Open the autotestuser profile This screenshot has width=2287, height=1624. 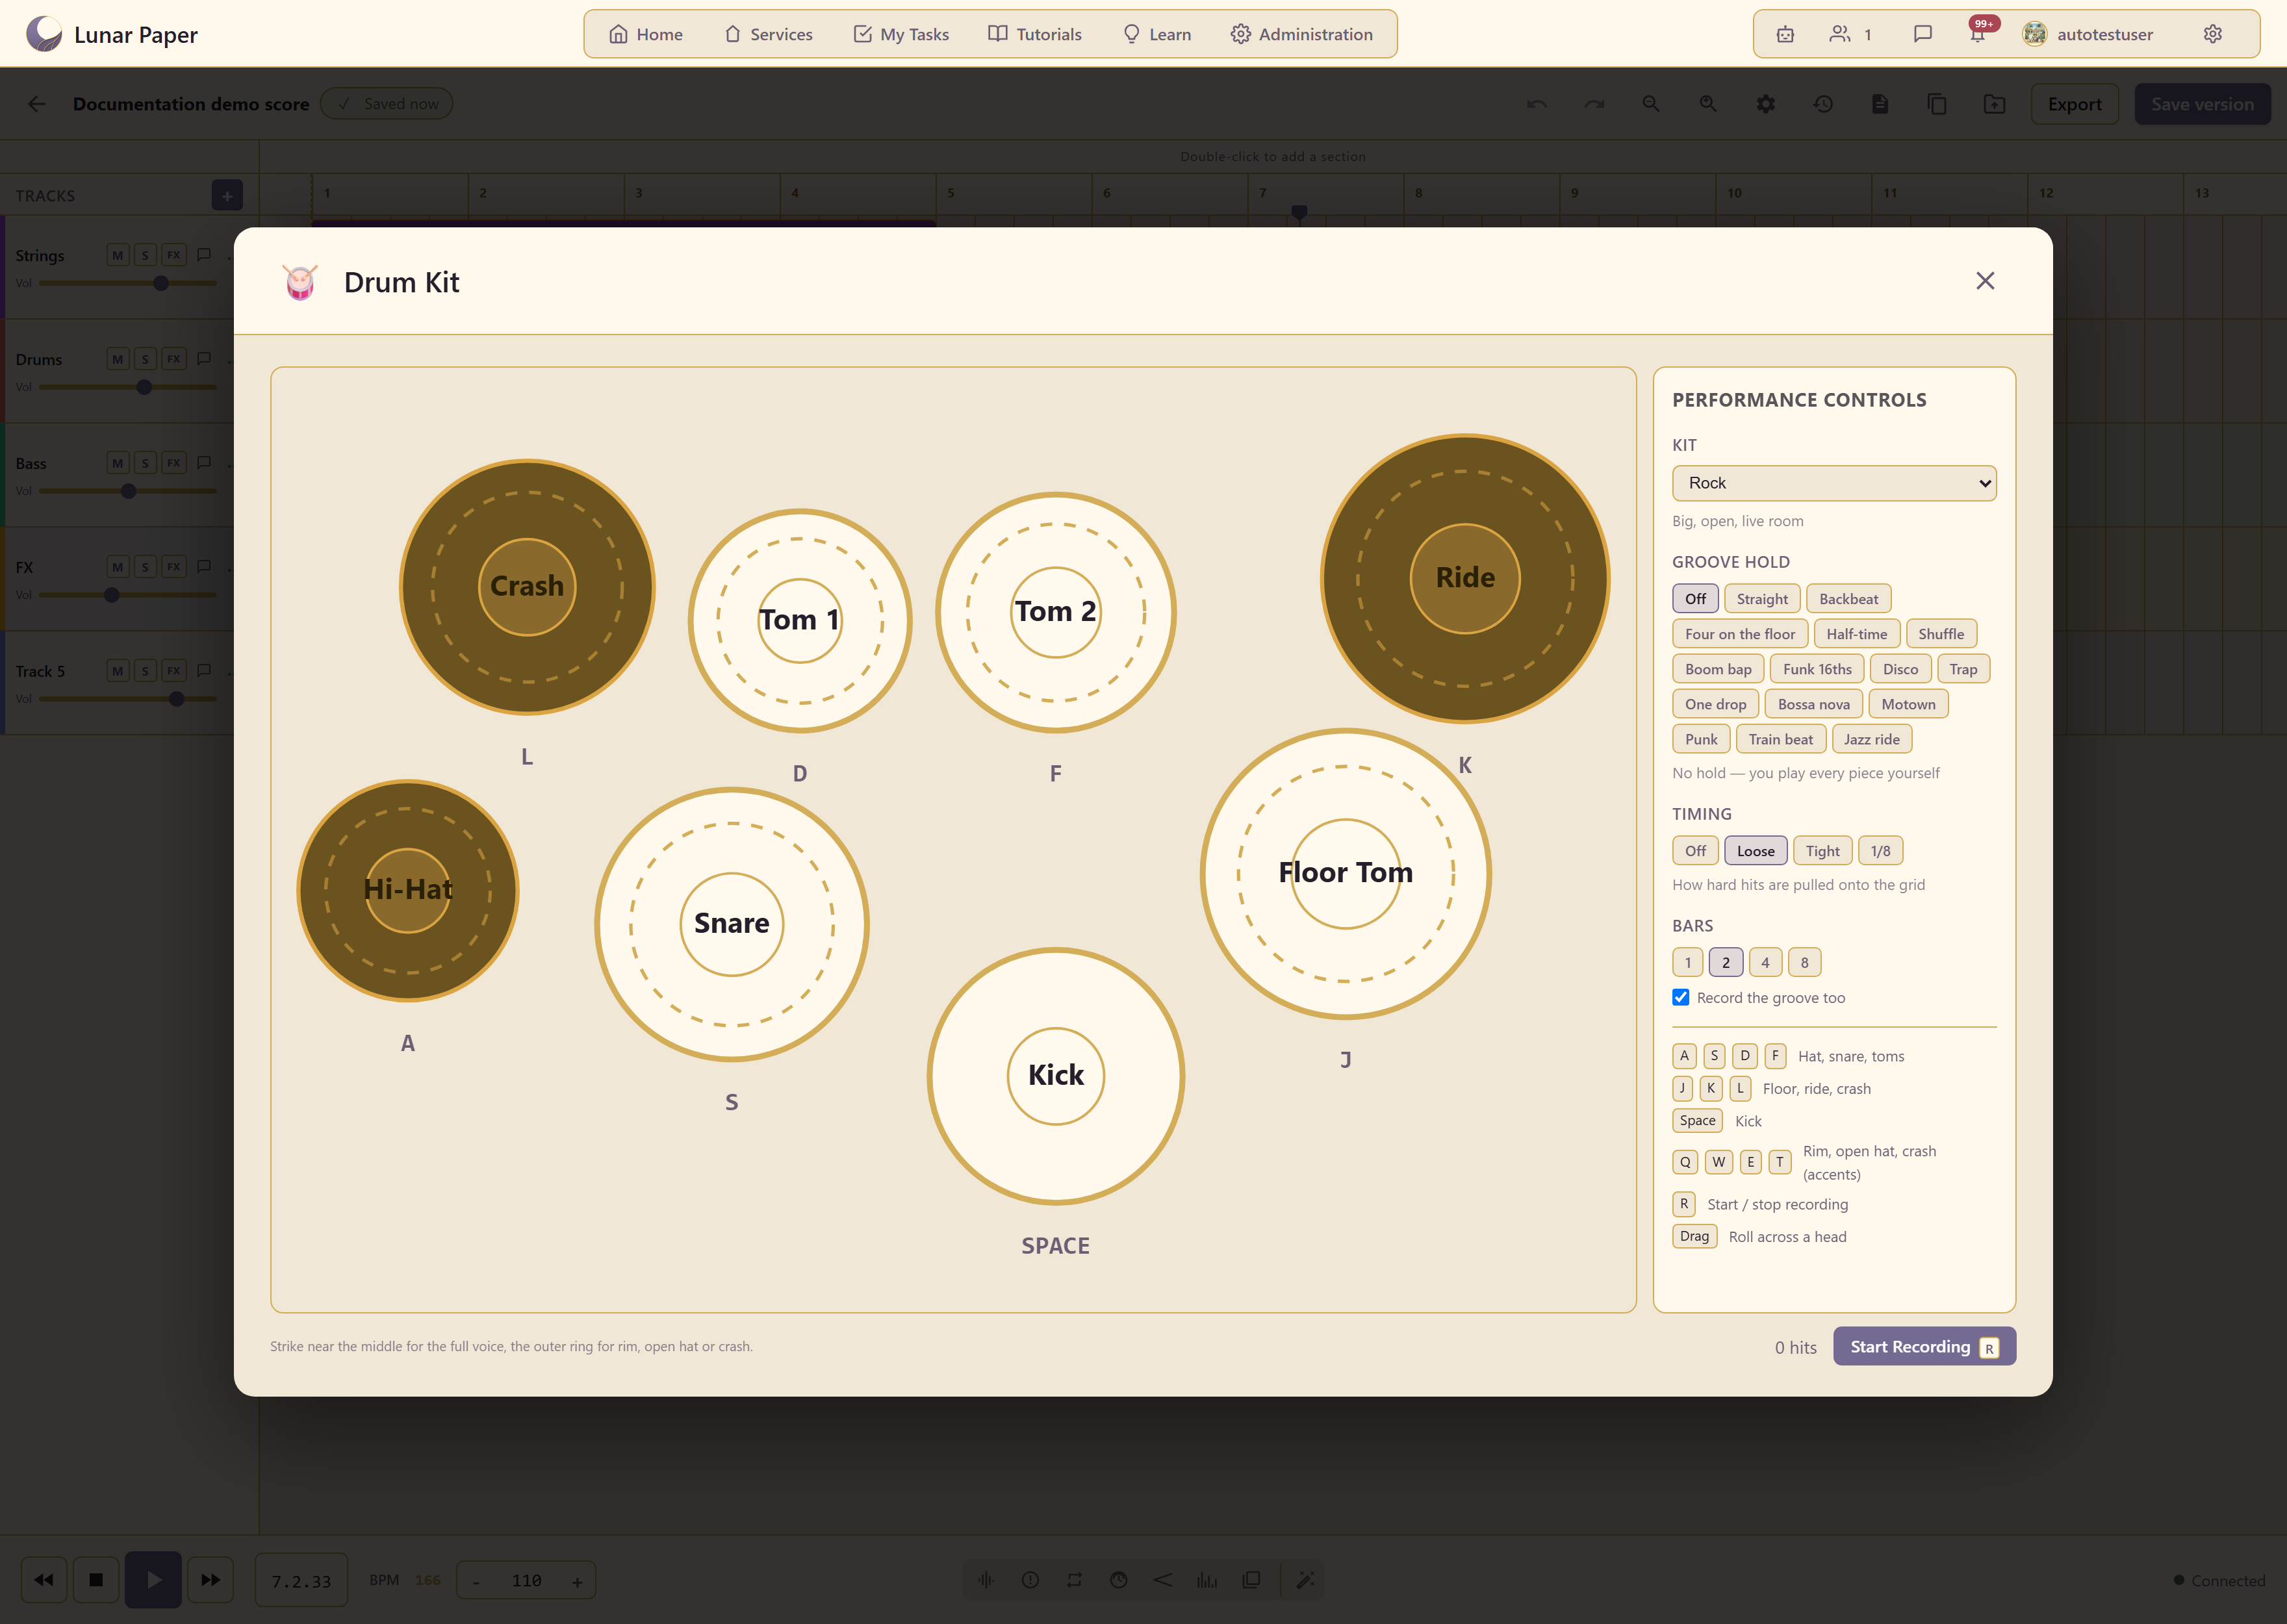coord(2089,34)
